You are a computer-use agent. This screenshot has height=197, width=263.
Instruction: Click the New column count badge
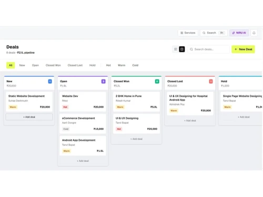click(50, 81)
